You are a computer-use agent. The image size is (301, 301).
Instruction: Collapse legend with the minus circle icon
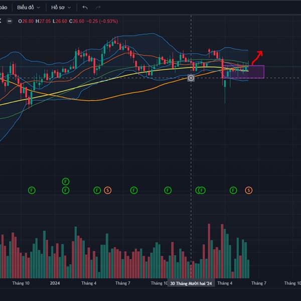pos(10,21)
